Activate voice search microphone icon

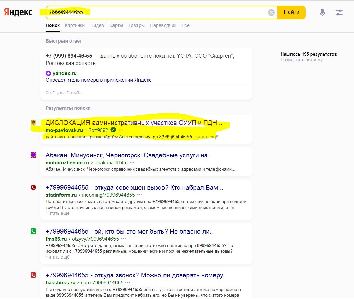click(322, 12)
